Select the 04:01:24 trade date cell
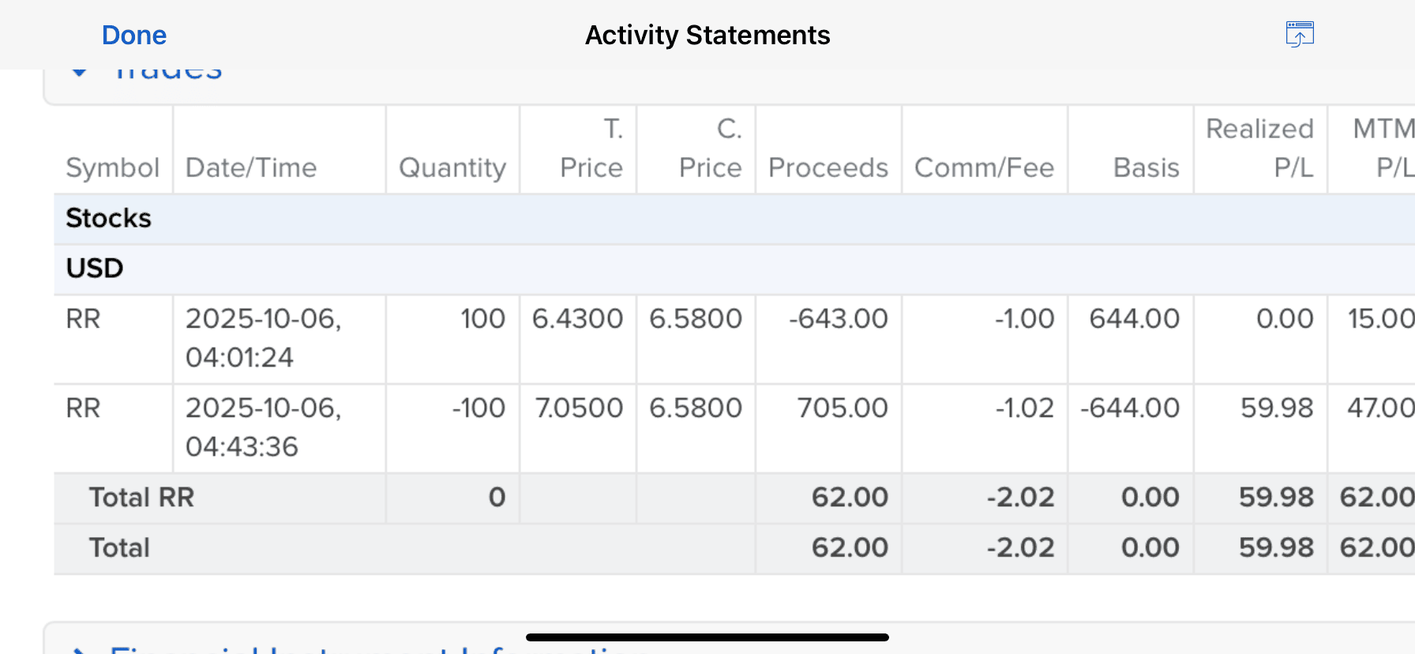 tap(264, 338)
